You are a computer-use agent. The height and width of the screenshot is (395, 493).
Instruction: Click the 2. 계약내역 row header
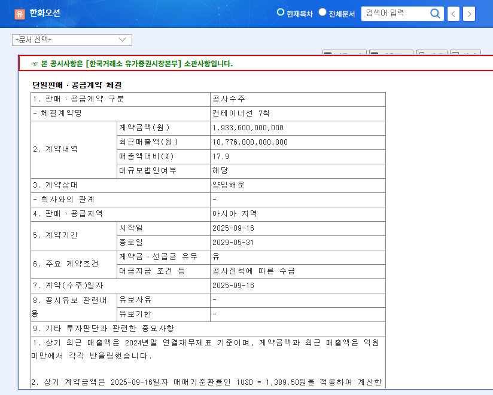click(55, 149)
